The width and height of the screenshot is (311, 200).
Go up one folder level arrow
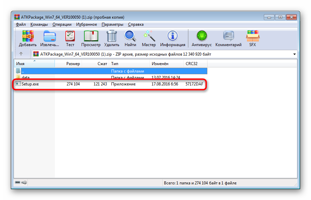(x=21, y=54)
